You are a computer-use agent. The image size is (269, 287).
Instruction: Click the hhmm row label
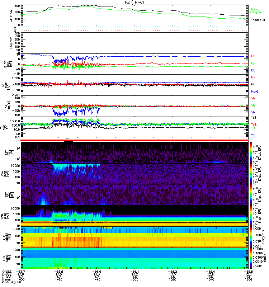coord(5,279)
